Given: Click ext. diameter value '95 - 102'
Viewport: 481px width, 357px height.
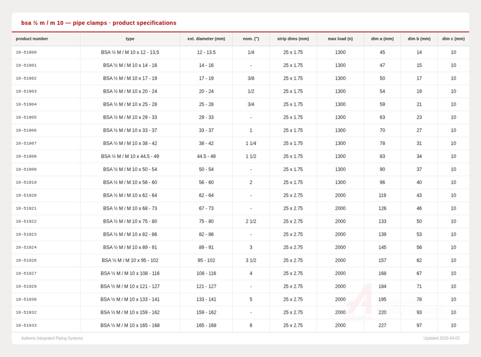Looking at the screenshot, I should [x=206, y=260].
